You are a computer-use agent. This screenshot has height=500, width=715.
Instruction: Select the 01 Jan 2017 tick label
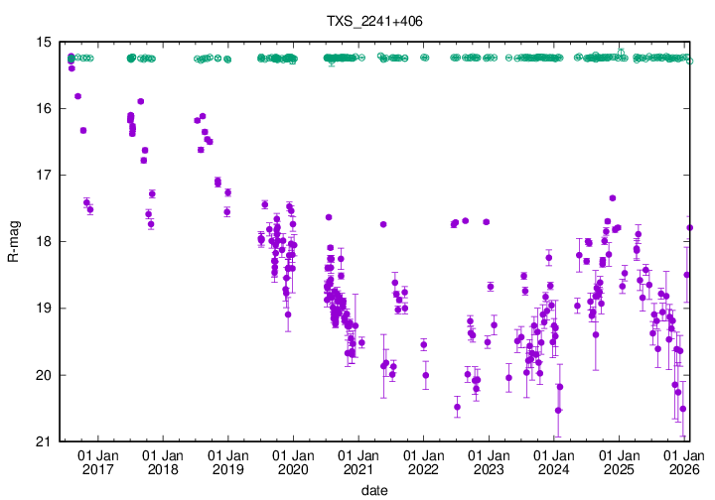coord(98,462)
